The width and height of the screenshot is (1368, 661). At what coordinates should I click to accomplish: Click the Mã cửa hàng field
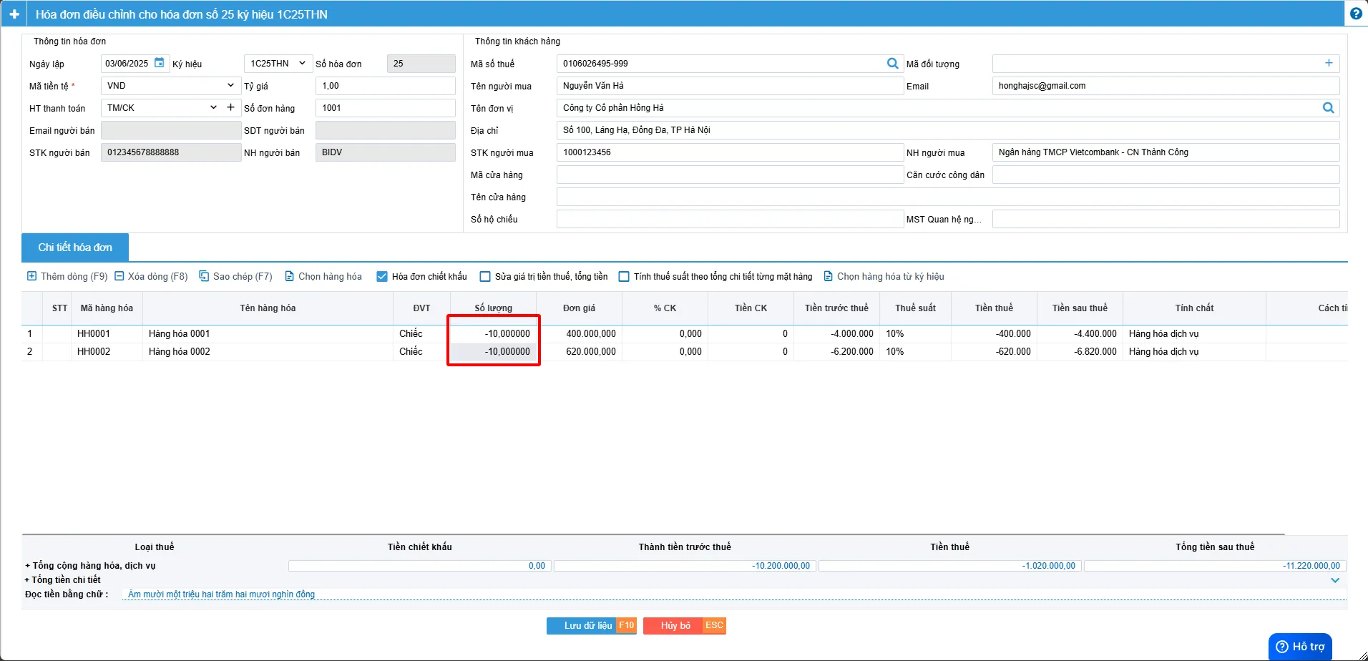730,175
